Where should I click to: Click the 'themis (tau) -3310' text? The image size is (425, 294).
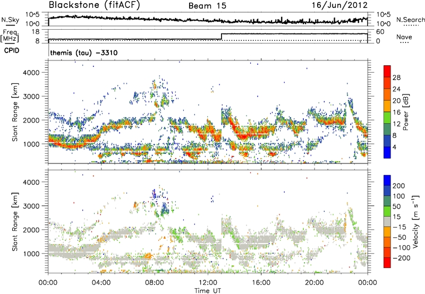coord(84,53)
